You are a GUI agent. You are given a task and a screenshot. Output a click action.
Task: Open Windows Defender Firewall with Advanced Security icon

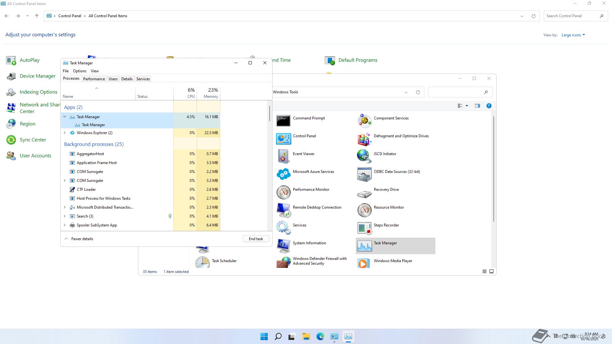click(283, 262)
